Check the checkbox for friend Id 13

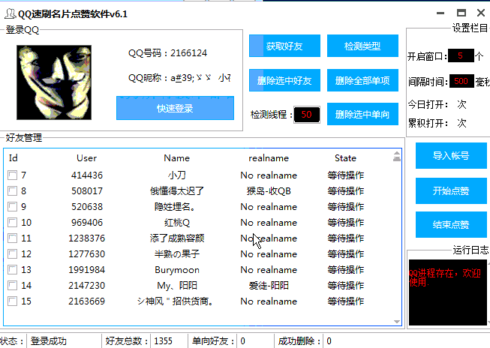tap(13, 269)
